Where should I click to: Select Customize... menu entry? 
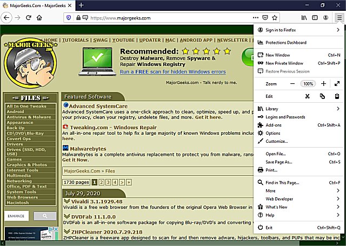tap(299, 142)
